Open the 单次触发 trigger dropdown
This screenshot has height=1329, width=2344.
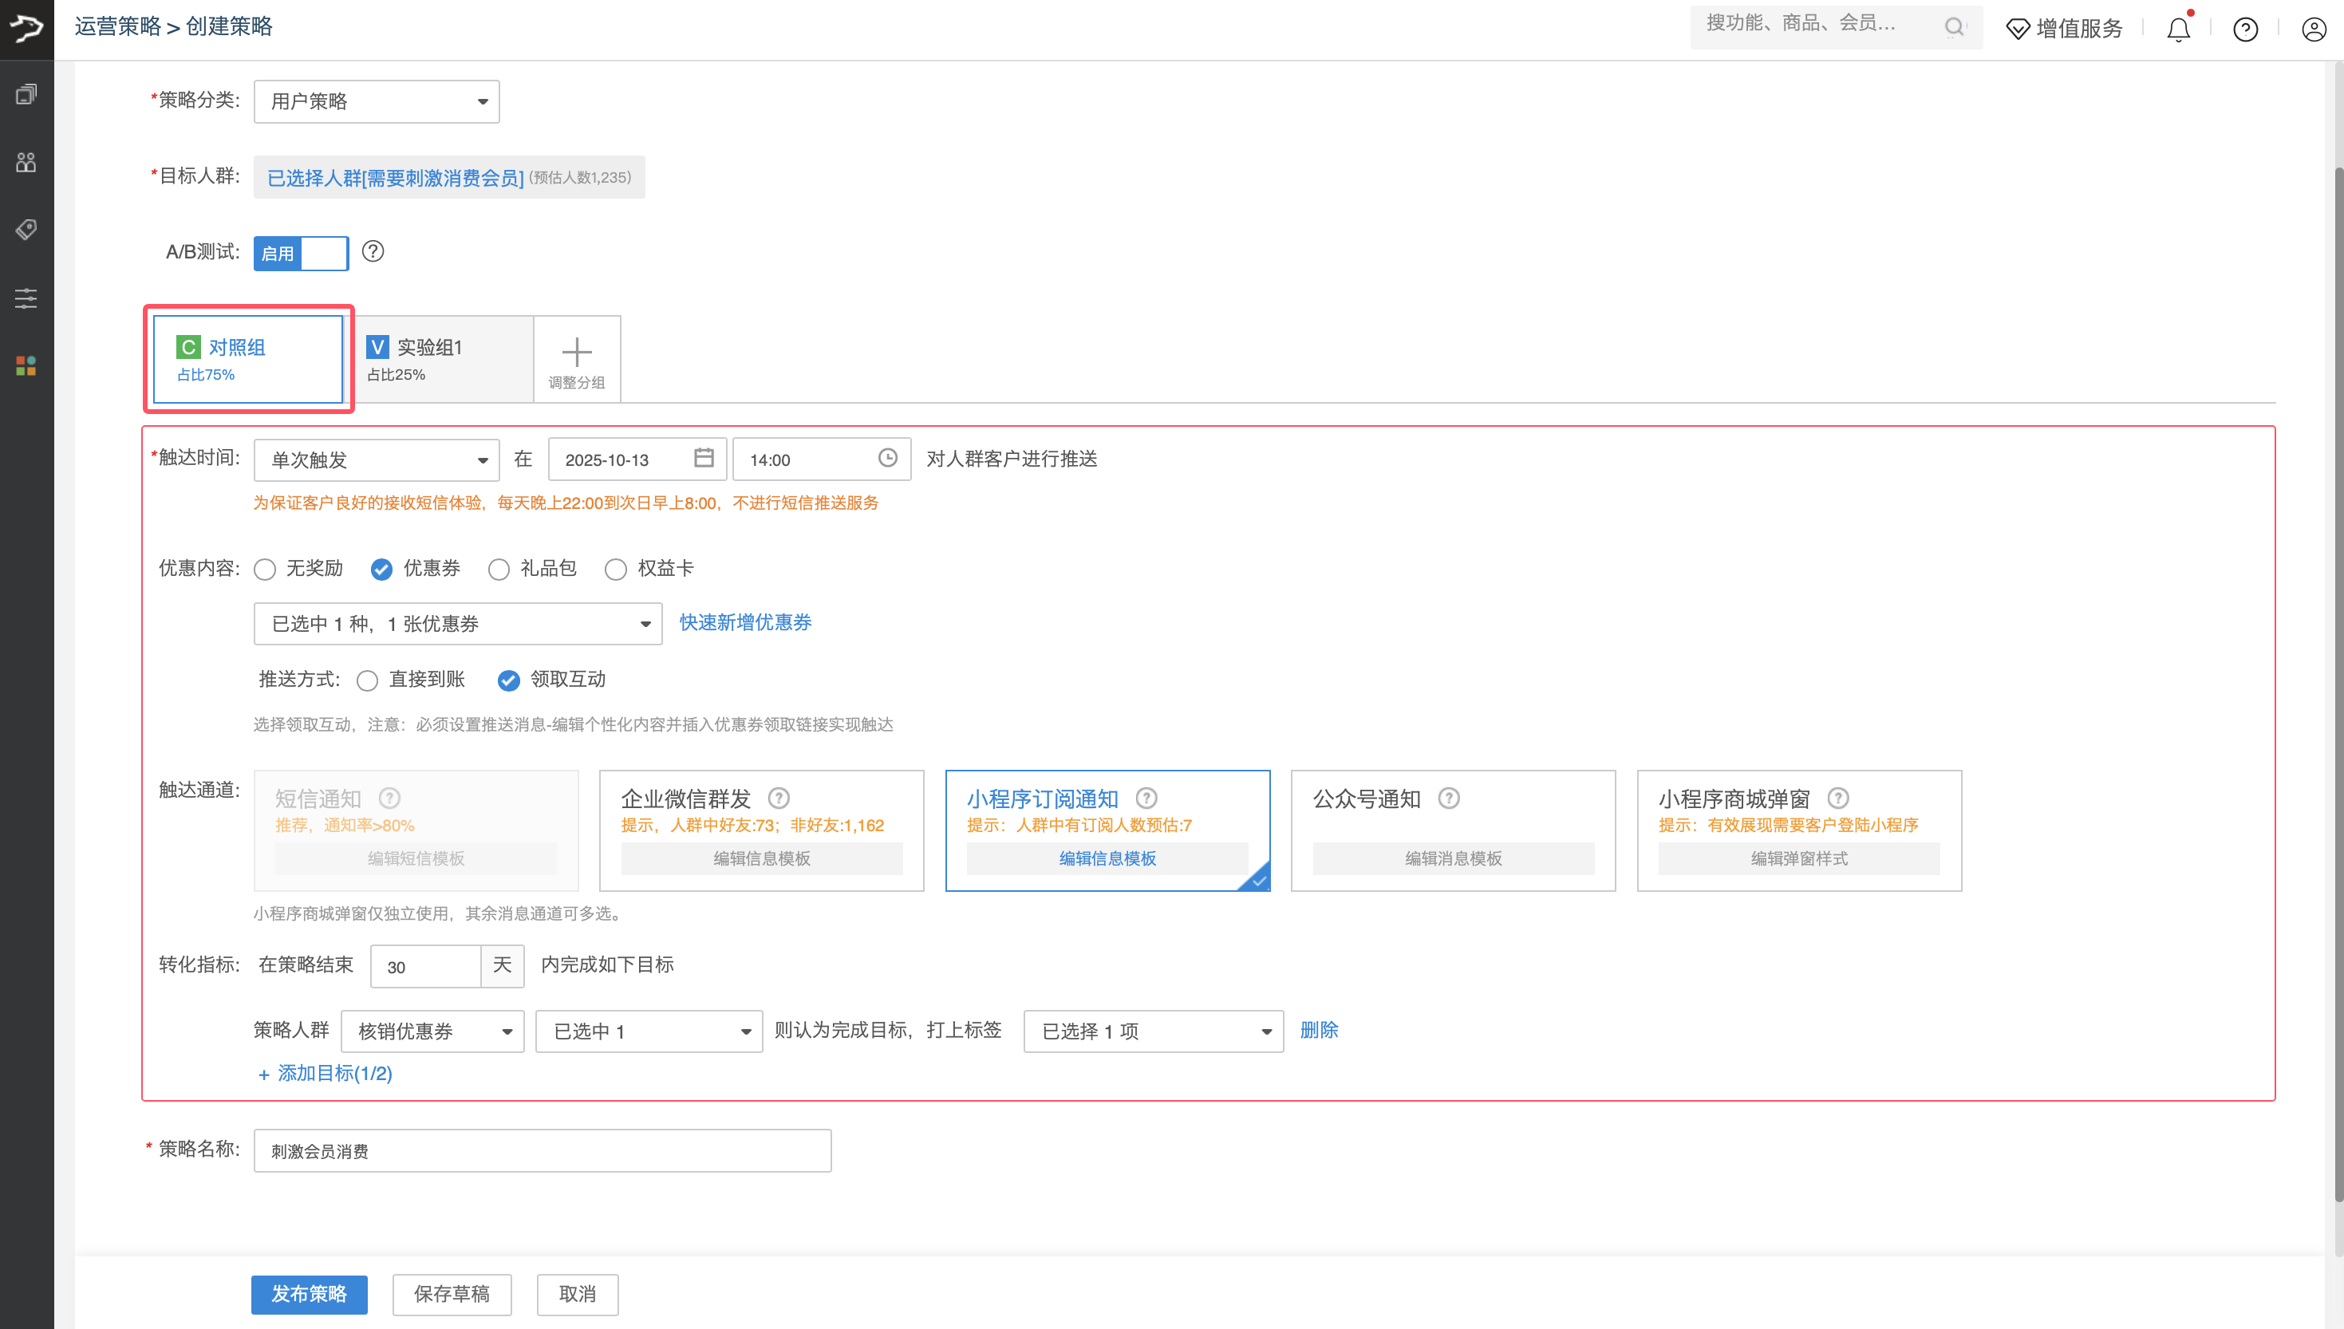[376, 460]
